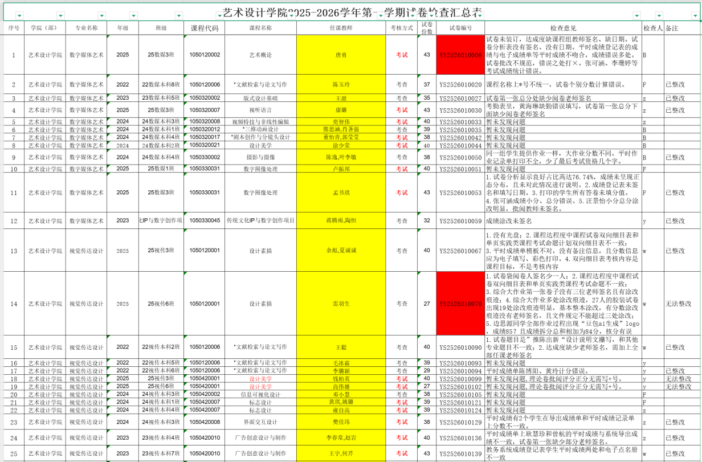Select the red cell YS2526010006
Viewport: 702px width, 462px height.
point(460,55)
